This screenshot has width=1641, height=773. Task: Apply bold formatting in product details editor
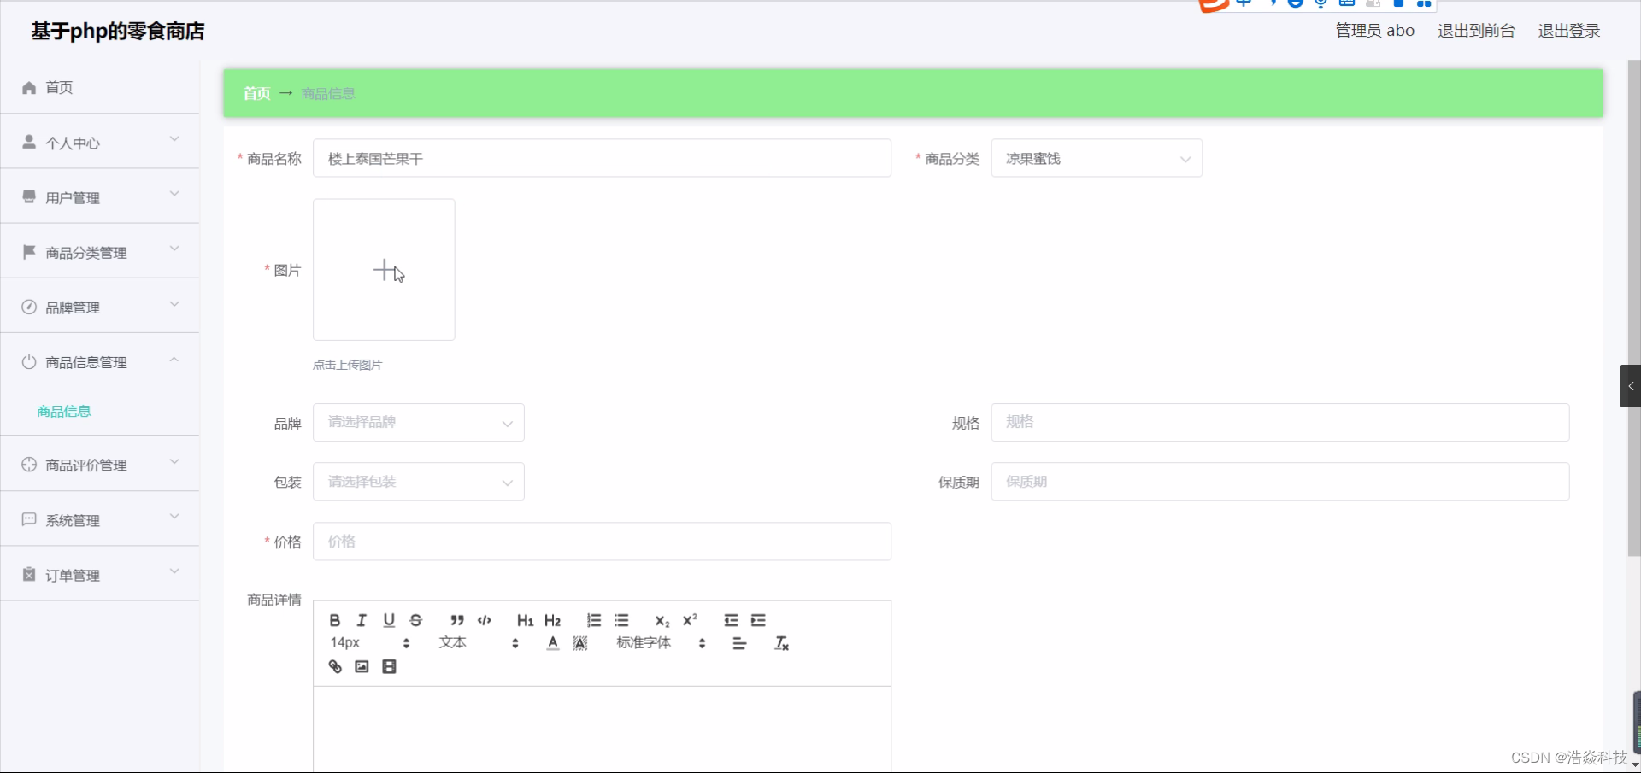point(334,620)
